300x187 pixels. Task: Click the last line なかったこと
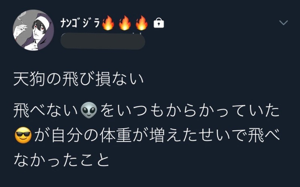coord(61,160)
